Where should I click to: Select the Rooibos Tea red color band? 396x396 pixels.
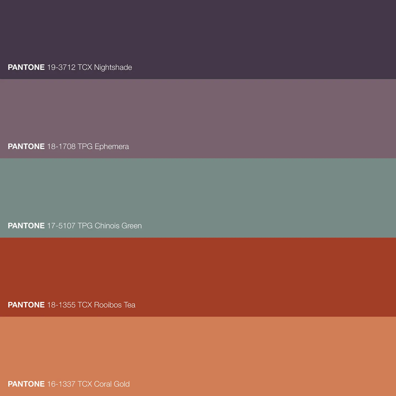[x=198, y=277]
